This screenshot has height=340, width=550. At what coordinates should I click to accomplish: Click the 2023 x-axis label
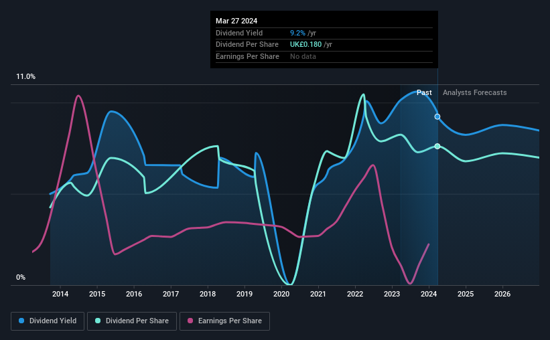tap(392, 294)
